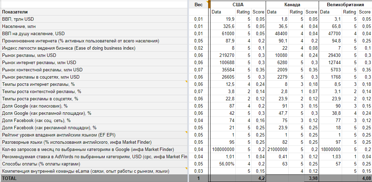This screenshot has height=182, width=372.
Task: Select the 'Великобритания' header cell
Action: pyautogui.click(x=345, y=4)
